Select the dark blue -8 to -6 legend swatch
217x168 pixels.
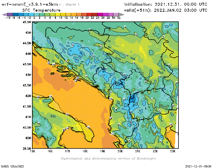click(15, 14)
